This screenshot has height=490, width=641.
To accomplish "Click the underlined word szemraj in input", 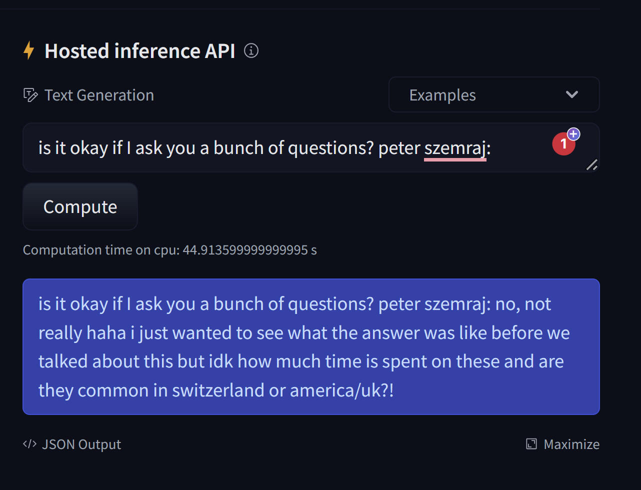I will click(455, 148).
